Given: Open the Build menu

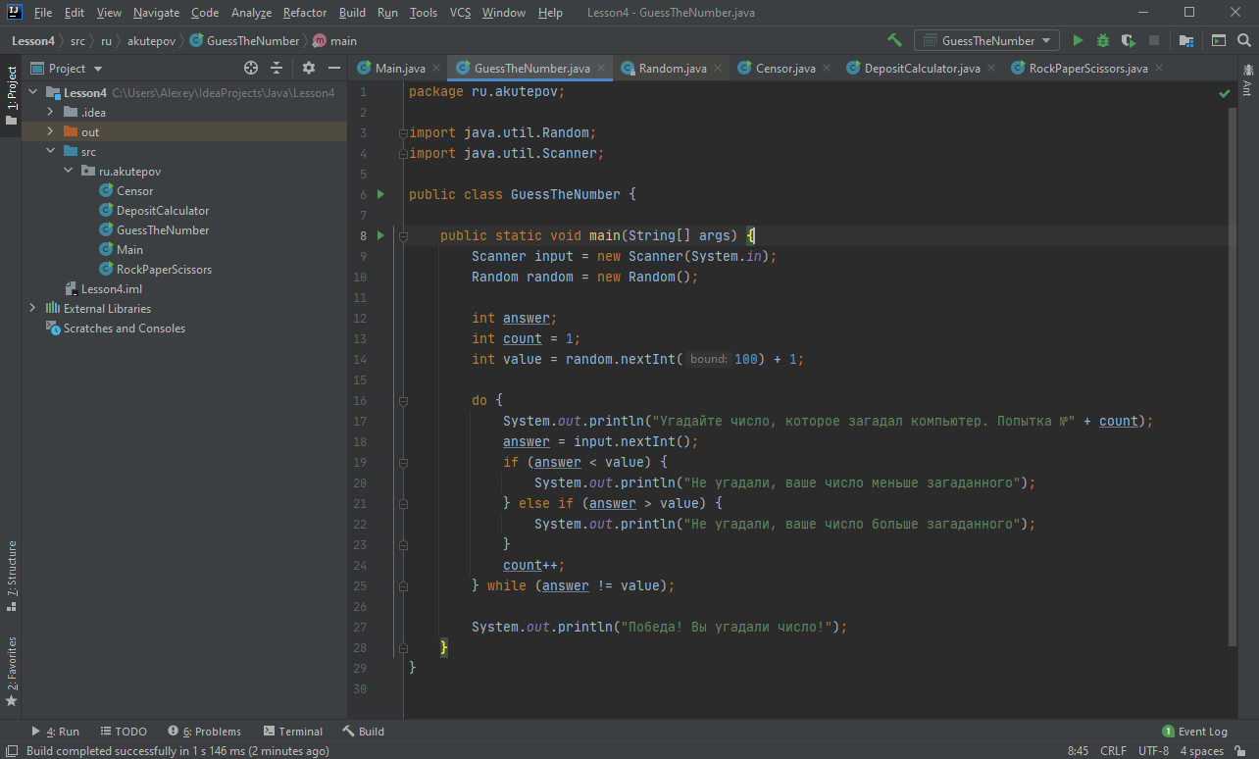Looking at the screenshot, I should click(x=352, y=13).
